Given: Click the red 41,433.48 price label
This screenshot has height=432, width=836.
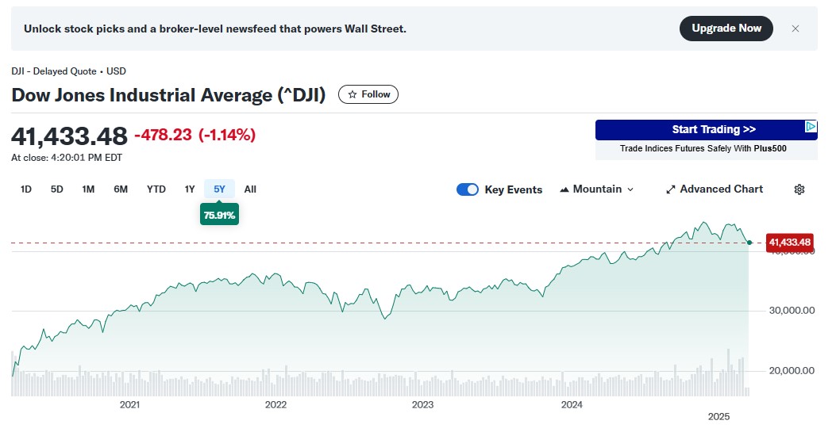Looking at the screenshot, I should coord(789,242).
